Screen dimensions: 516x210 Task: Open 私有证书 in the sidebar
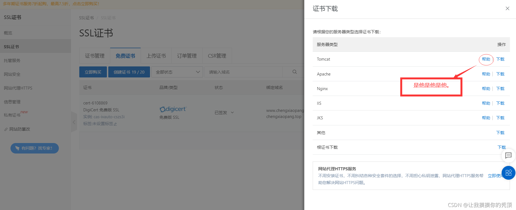[x=35, y=115]
